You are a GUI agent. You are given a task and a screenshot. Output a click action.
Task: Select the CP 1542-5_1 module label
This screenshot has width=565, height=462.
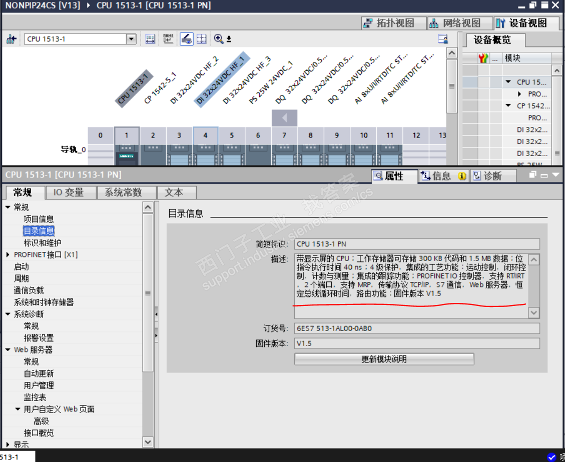click(160, 88)
